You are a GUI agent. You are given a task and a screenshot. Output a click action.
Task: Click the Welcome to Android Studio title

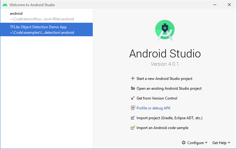pyautogui.click(x=32, y=5)
